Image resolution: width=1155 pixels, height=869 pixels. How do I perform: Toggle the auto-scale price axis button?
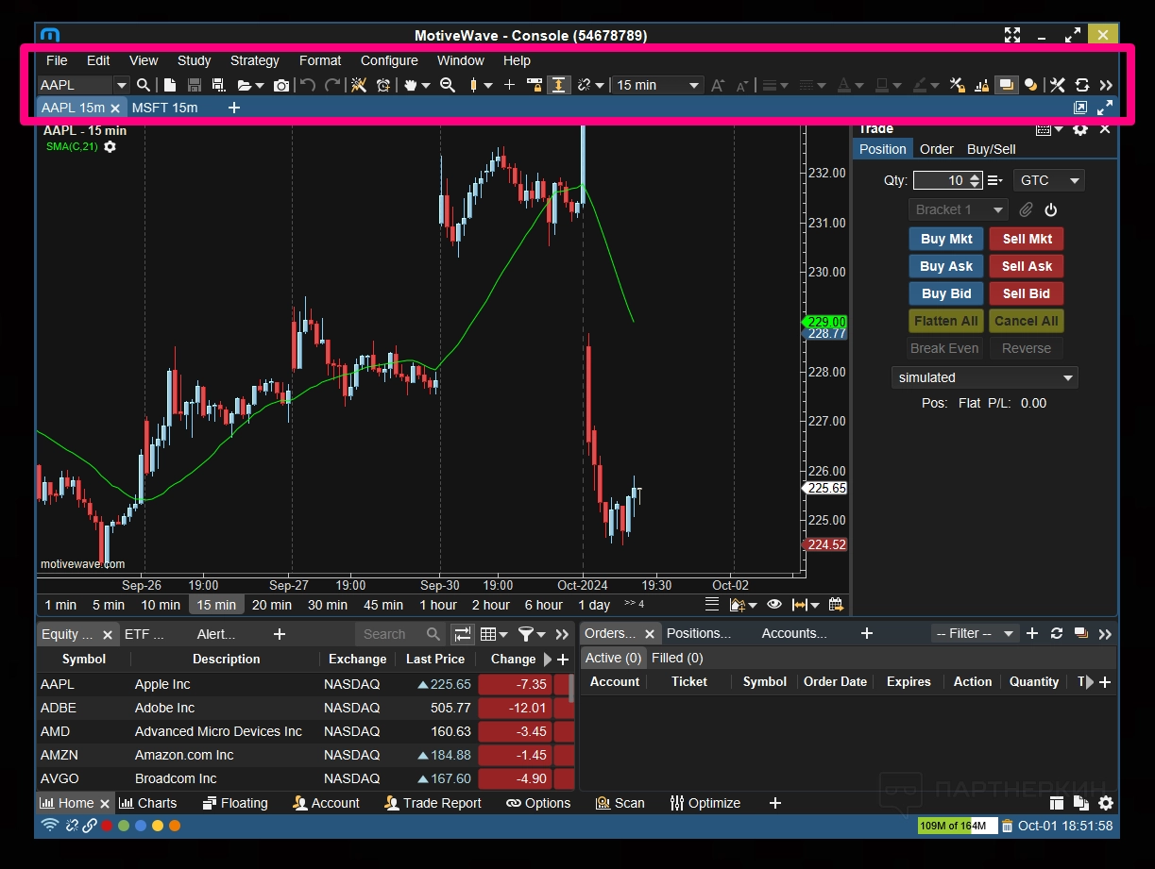point(558,85)
